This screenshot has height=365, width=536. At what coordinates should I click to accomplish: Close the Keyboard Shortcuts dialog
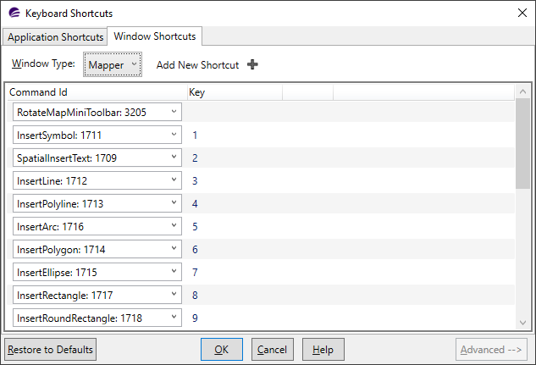(x=519, y=14)
